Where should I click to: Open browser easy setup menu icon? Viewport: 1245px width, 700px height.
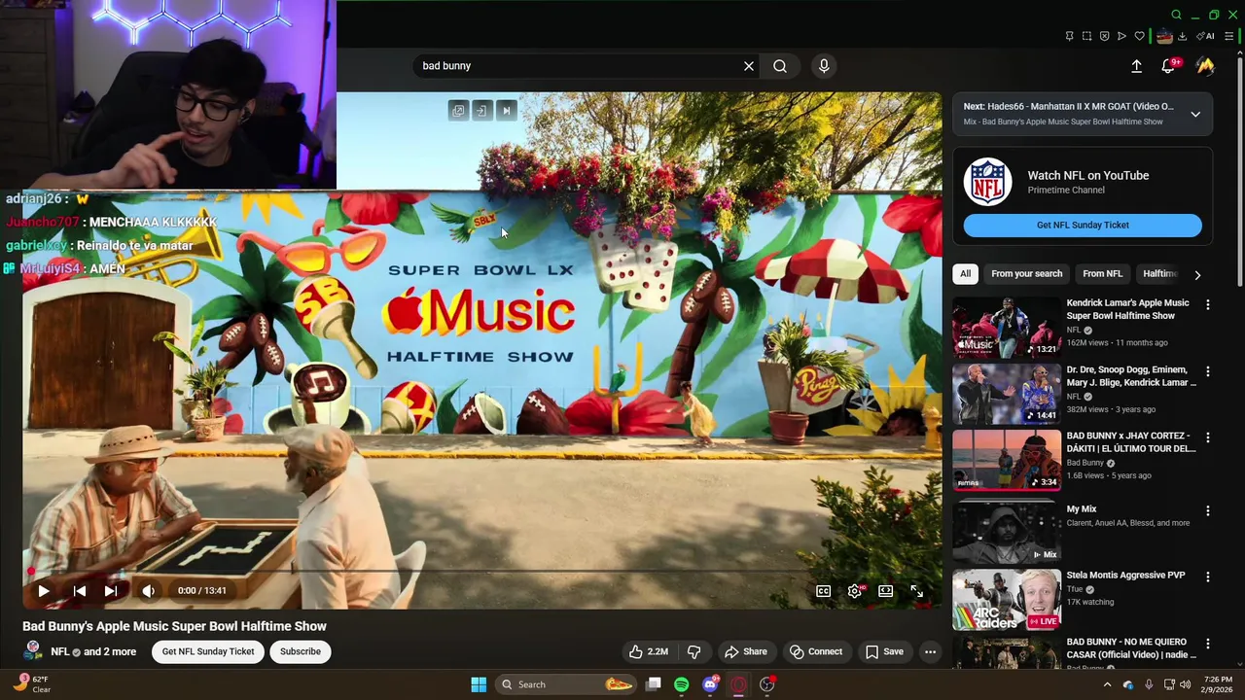[x=1228, y=36]
